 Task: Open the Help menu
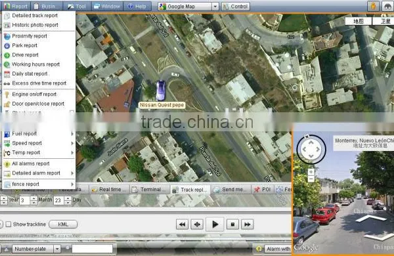(x=137, y=7)
